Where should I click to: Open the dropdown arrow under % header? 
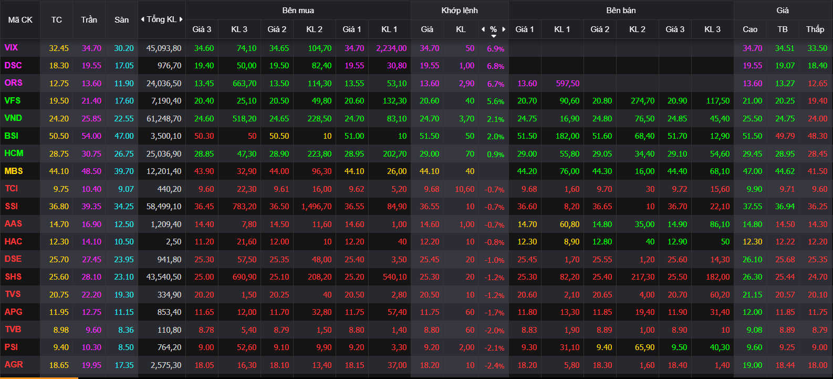[493, 36]
